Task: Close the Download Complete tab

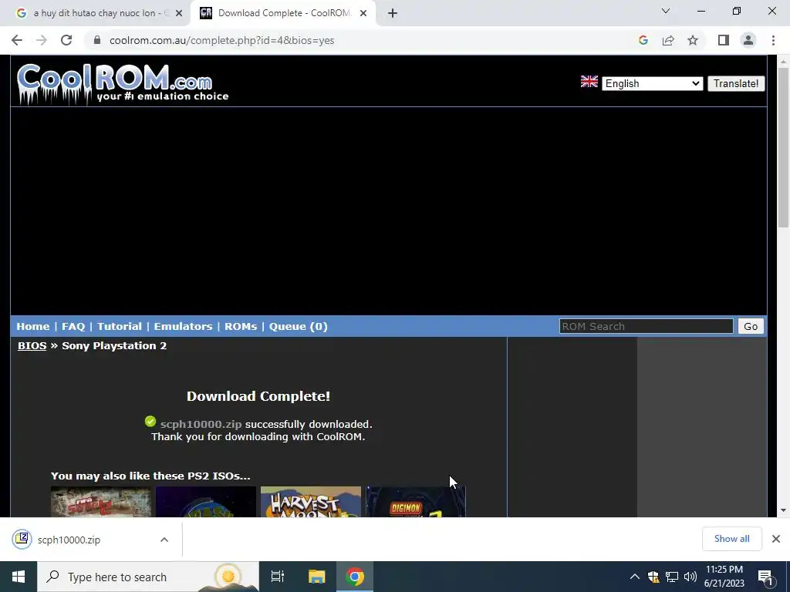Action: [363, 13]
